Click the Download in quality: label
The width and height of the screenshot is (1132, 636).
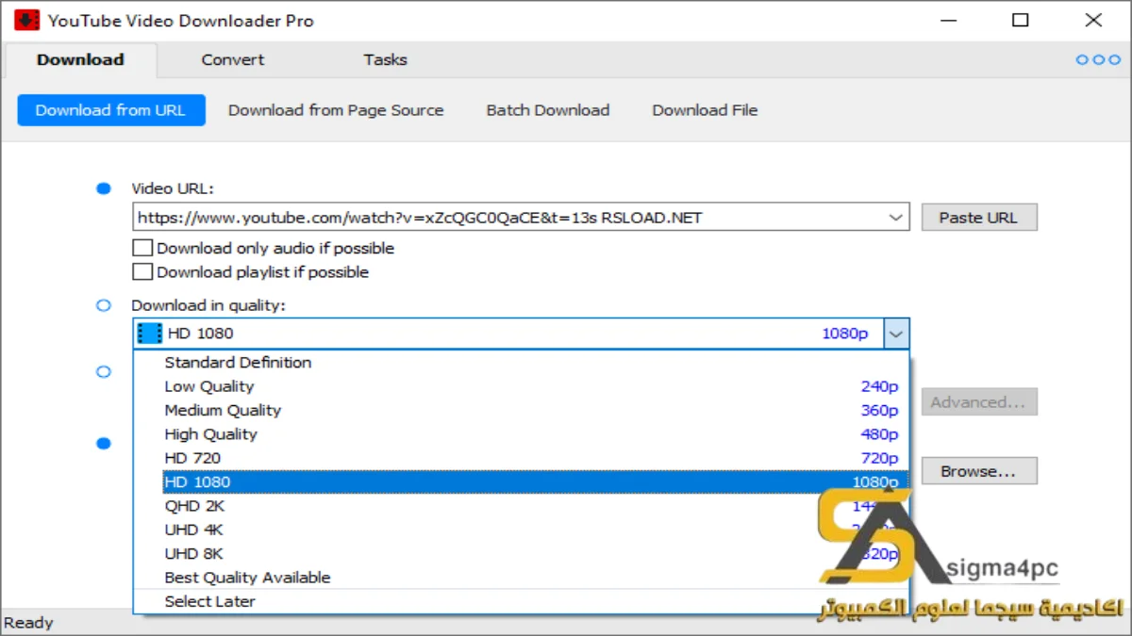pyautogui.click(x=208, y=305)
